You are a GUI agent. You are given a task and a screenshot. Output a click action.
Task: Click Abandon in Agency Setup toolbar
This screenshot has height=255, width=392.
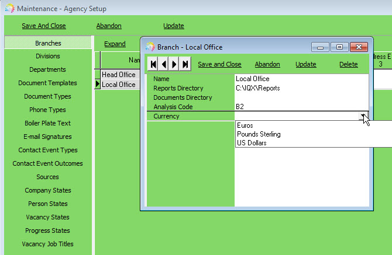109,26
